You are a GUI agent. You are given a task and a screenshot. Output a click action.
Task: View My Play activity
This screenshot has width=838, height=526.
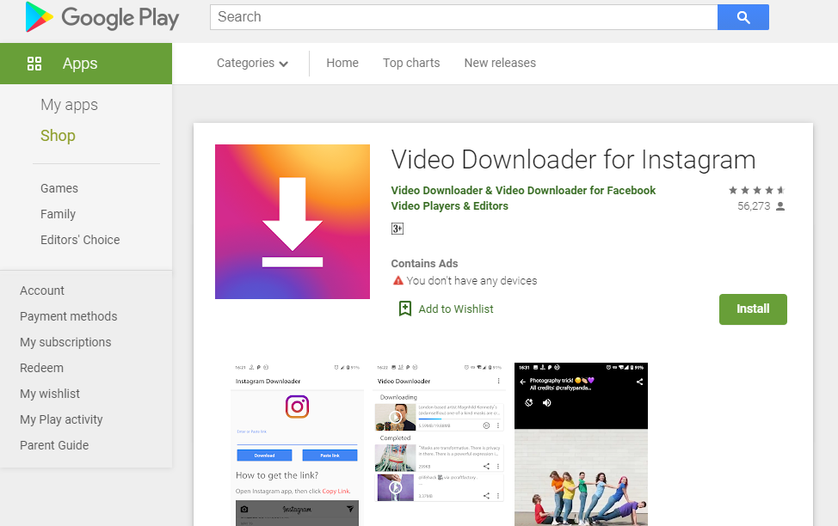coord(61,419)
